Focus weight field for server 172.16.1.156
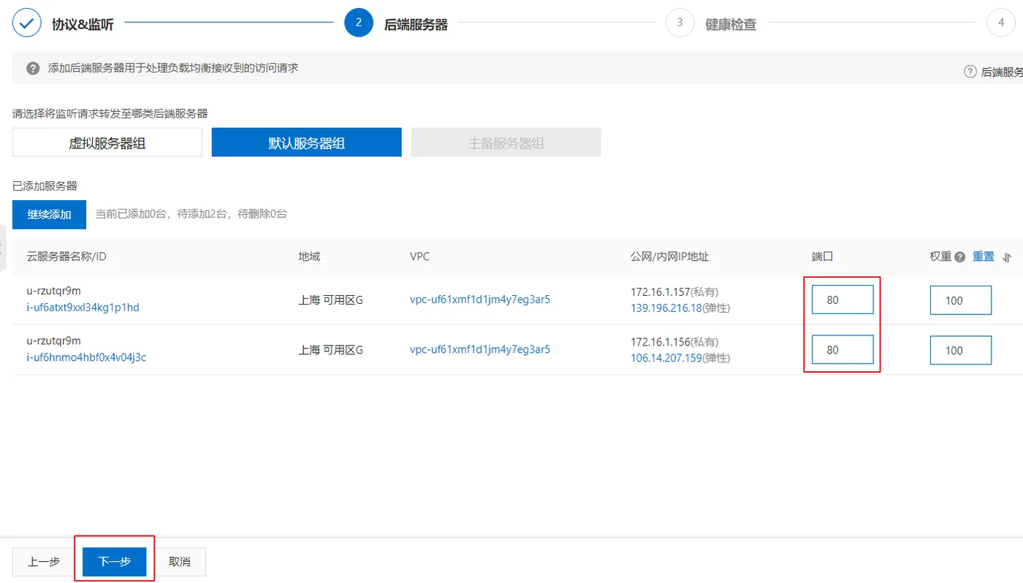This screenshot has height=583, width=1023. [961, 350]
